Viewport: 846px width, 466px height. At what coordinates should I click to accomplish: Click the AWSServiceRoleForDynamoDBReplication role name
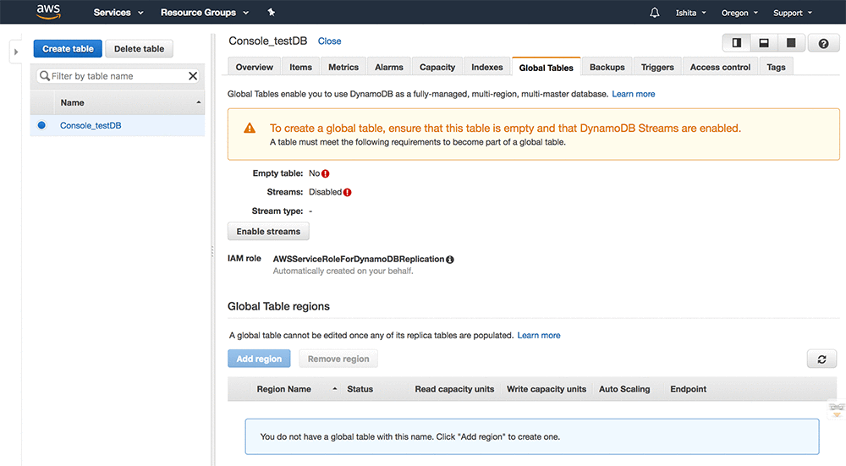click(x=358, y=259)
